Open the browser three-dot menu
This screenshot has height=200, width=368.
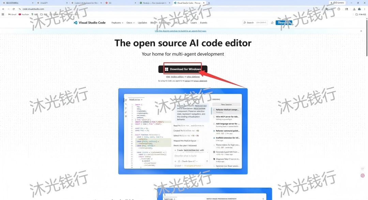(x=365, y=9)
